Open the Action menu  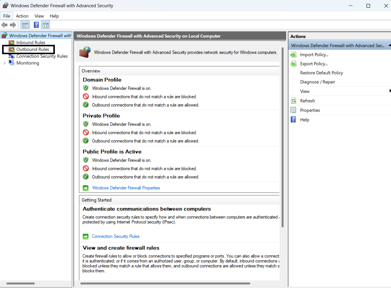(22, 16)
